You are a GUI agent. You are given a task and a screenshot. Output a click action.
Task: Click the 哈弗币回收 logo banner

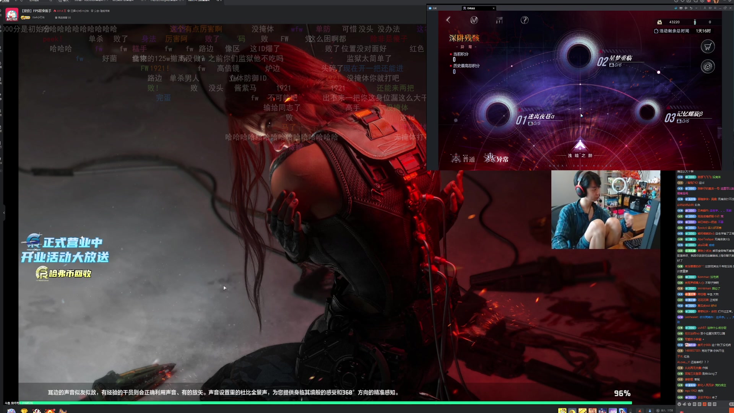pyautogui.click(x=63, y=273)
